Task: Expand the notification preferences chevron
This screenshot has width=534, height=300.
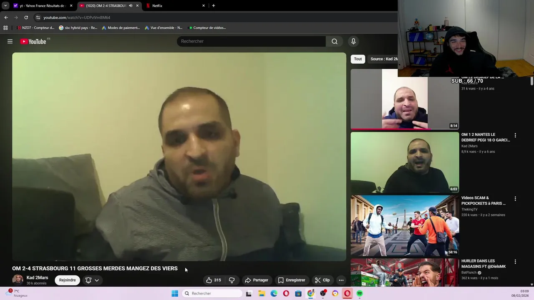Action: pyautogui.click(x=97, y=280)
